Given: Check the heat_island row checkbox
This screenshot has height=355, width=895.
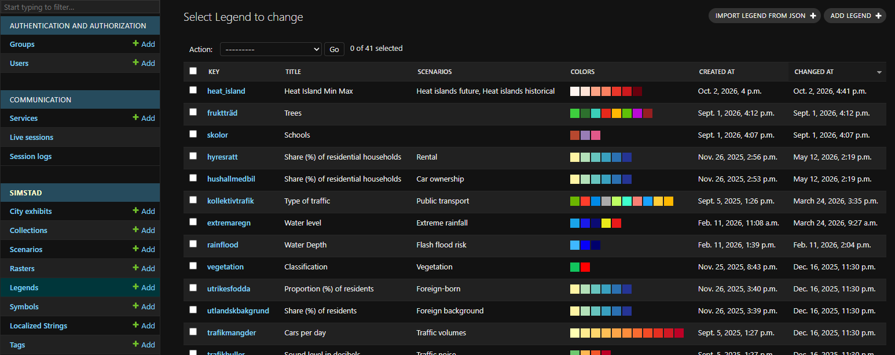Looking at the screenshot, I should pyautogui.click(x=193, y=90).
